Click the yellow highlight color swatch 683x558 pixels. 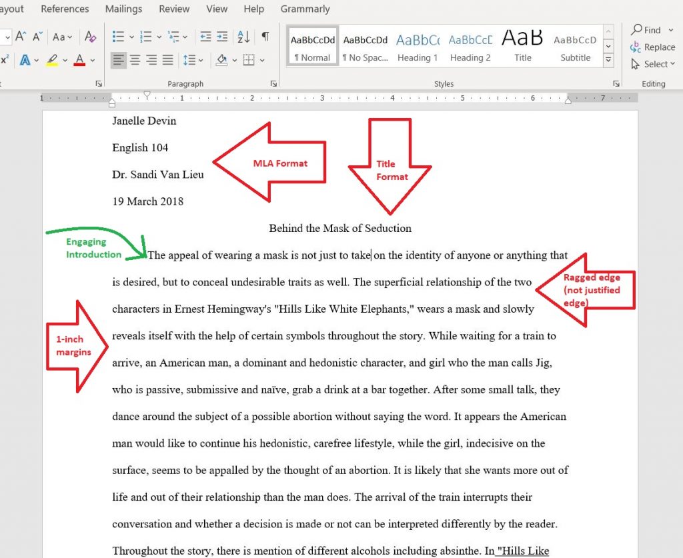53,63
